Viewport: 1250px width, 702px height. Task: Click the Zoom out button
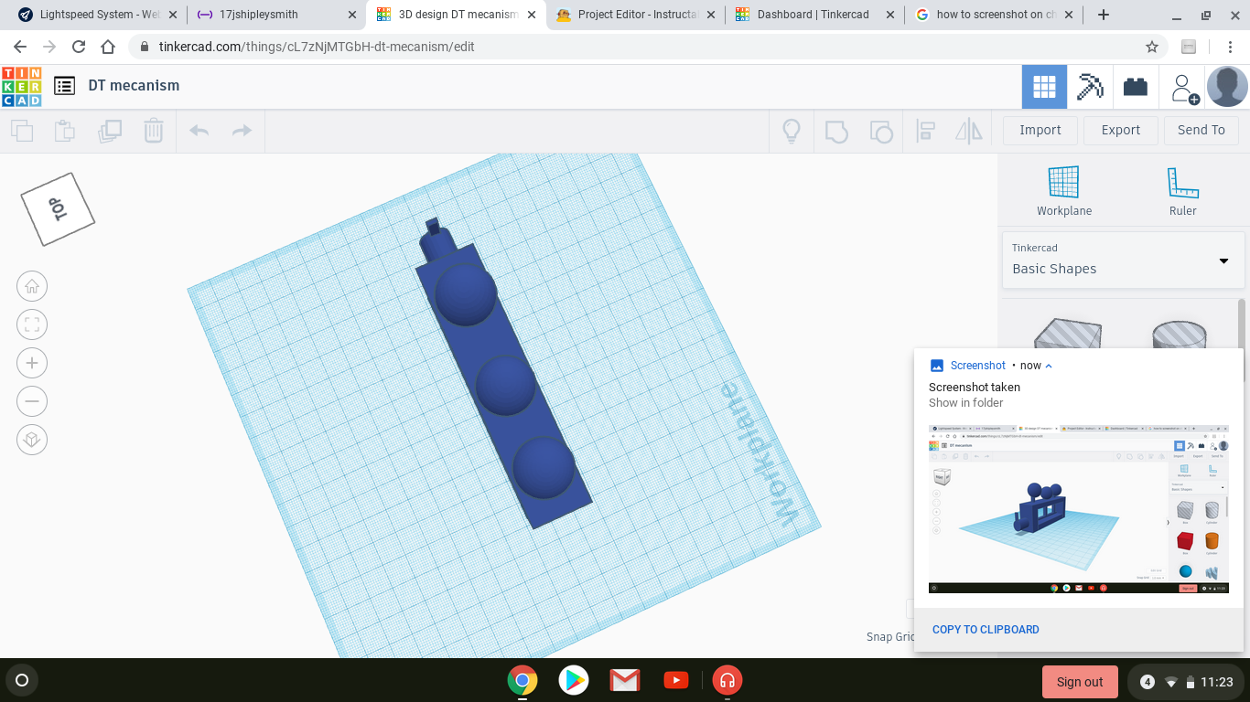(x=32, y=401)
